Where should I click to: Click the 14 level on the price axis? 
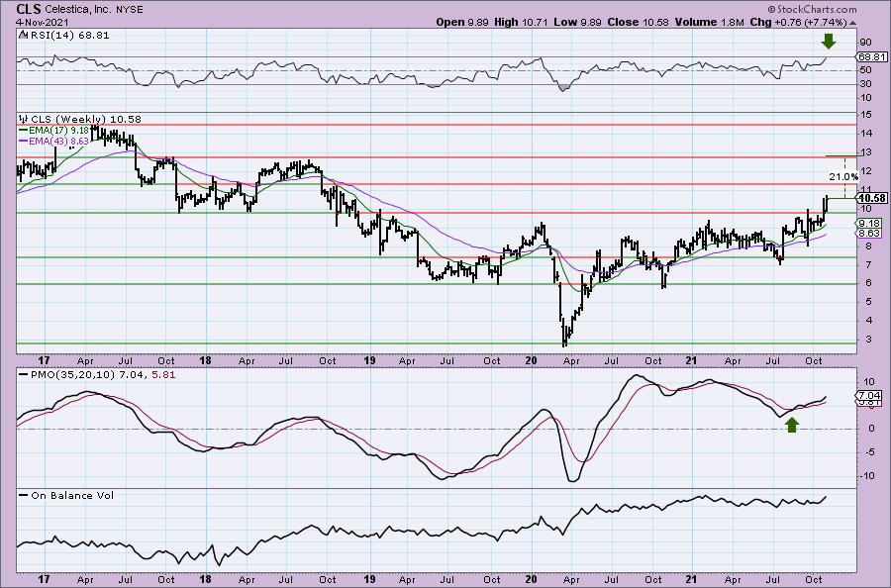coord(866,134)
